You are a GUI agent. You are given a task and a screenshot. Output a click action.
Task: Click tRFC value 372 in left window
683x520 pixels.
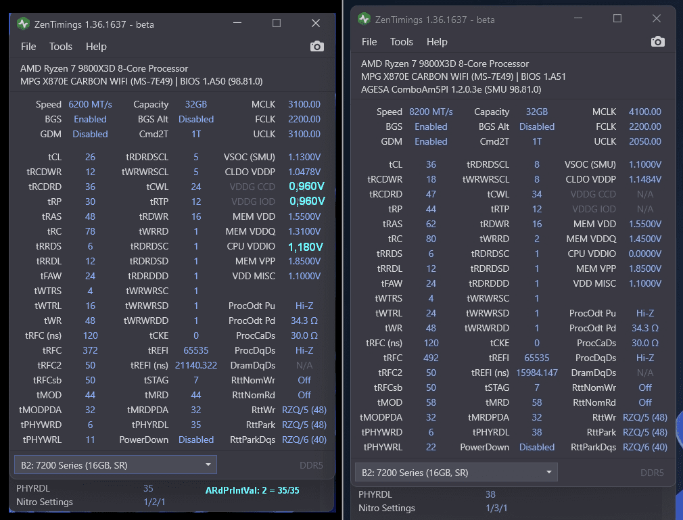pos(90,350)
